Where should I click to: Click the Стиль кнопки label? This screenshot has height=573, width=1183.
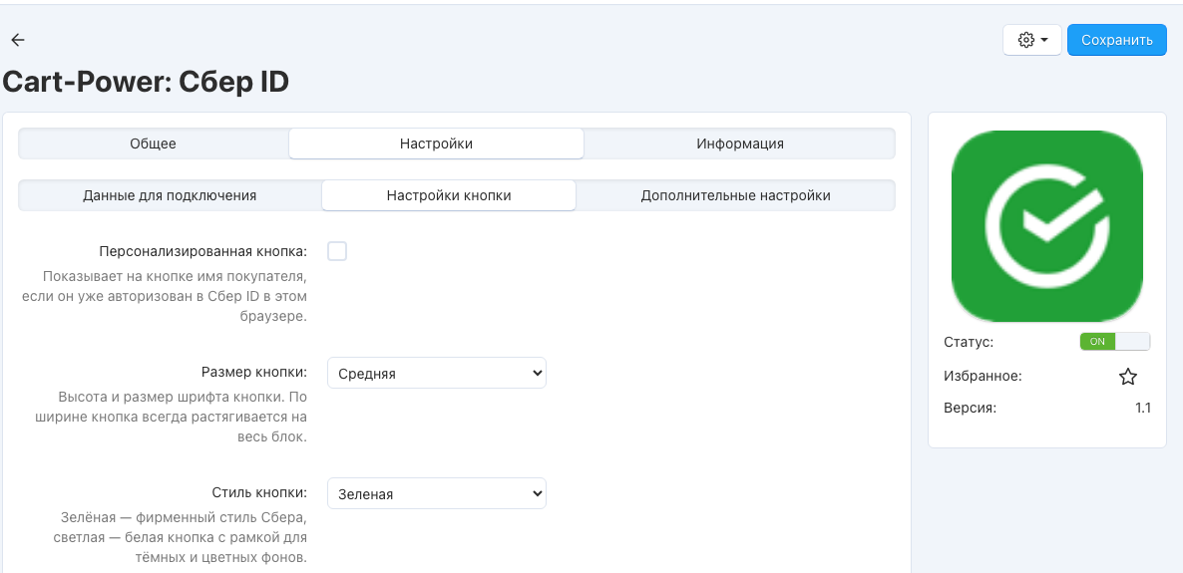[x=259, y=492]
